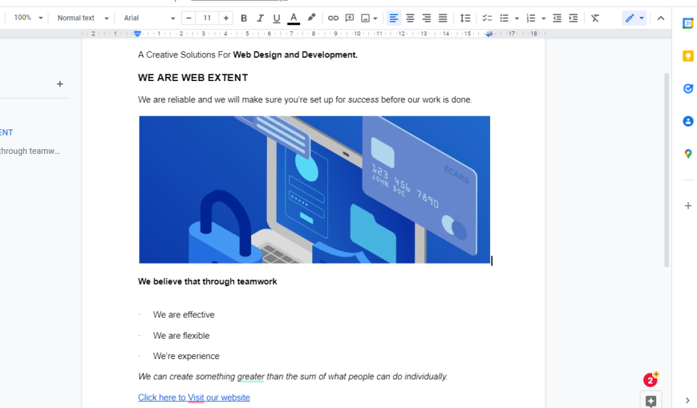Select the blue security illustration image

point(314,189)
